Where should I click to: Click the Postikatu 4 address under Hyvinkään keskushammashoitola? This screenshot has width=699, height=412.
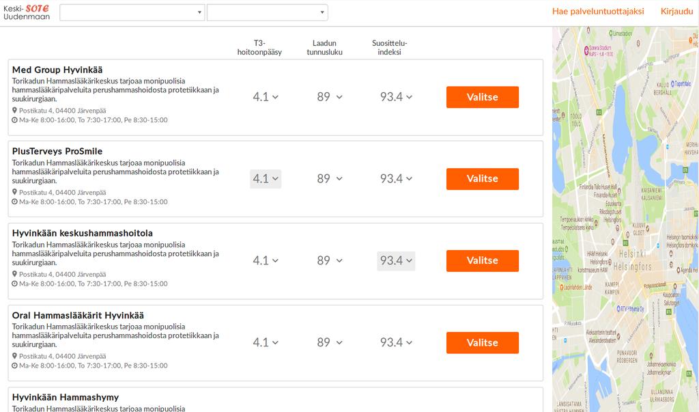point(62,275)
